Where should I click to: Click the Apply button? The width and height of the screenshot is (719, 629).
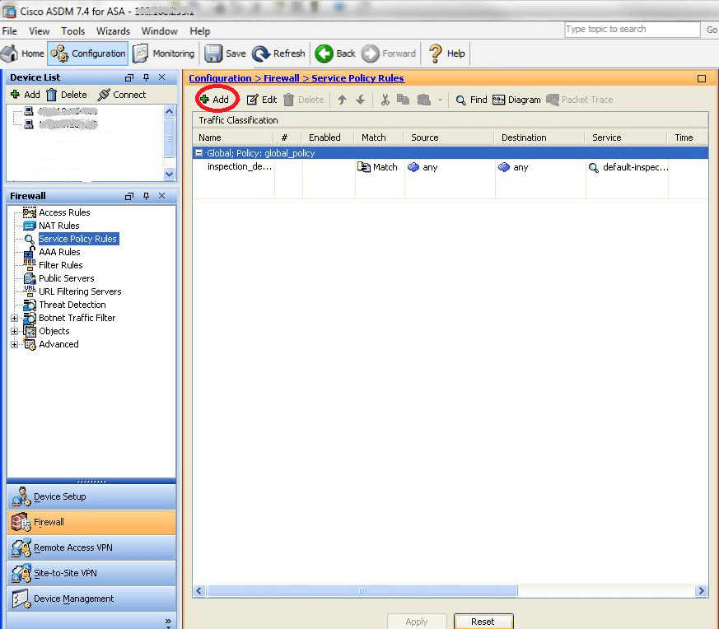pos(417,622)
